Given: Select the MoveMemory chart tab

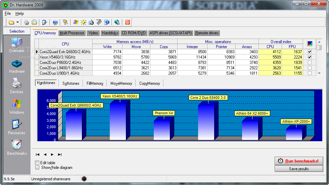Looking at the screenshot, I should click(121, 83).
